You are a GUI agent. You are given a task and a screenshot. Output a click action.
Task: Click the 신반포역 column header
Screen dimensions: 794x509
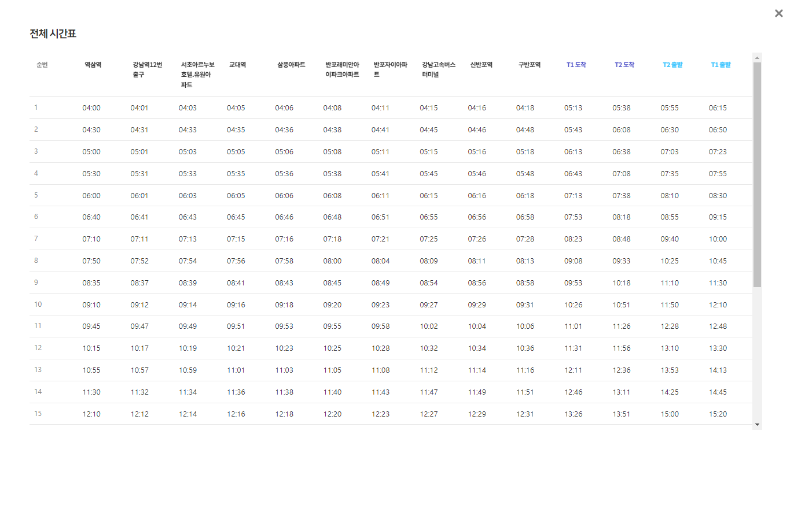[x=481, y=65]
